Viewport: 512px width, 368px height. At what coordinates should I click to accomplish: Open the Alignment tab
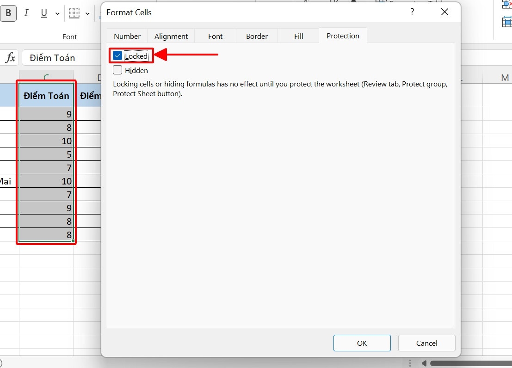click(x=171, y=36)
